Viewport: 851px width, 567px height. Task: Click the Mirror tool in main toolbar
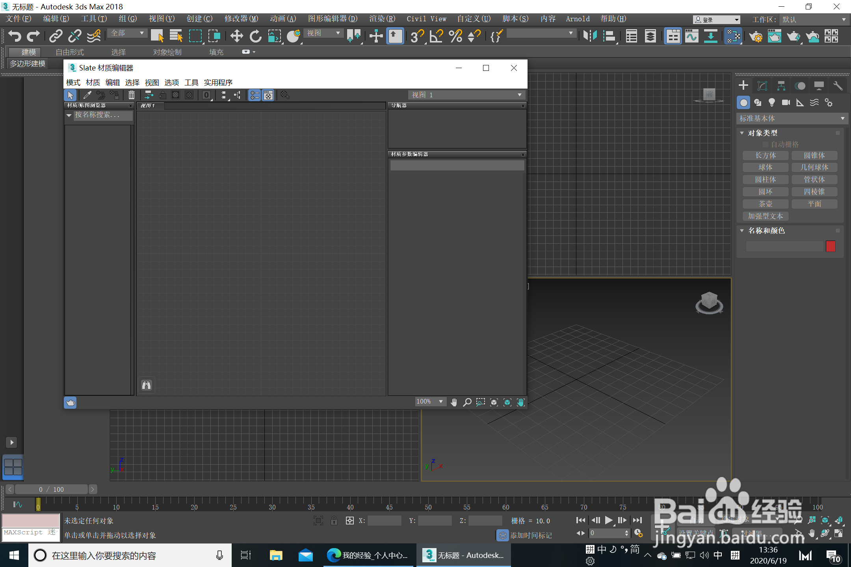(590, 36)
